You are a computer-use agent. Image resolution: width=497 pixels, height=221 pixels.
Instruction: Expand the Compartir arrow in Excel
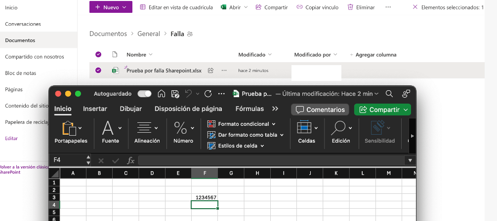point(406,110)
